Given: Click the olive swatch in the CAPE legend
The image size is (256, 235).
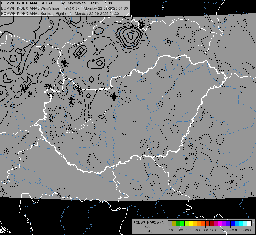Looking at the screenshot, I should tap(174, 223).
